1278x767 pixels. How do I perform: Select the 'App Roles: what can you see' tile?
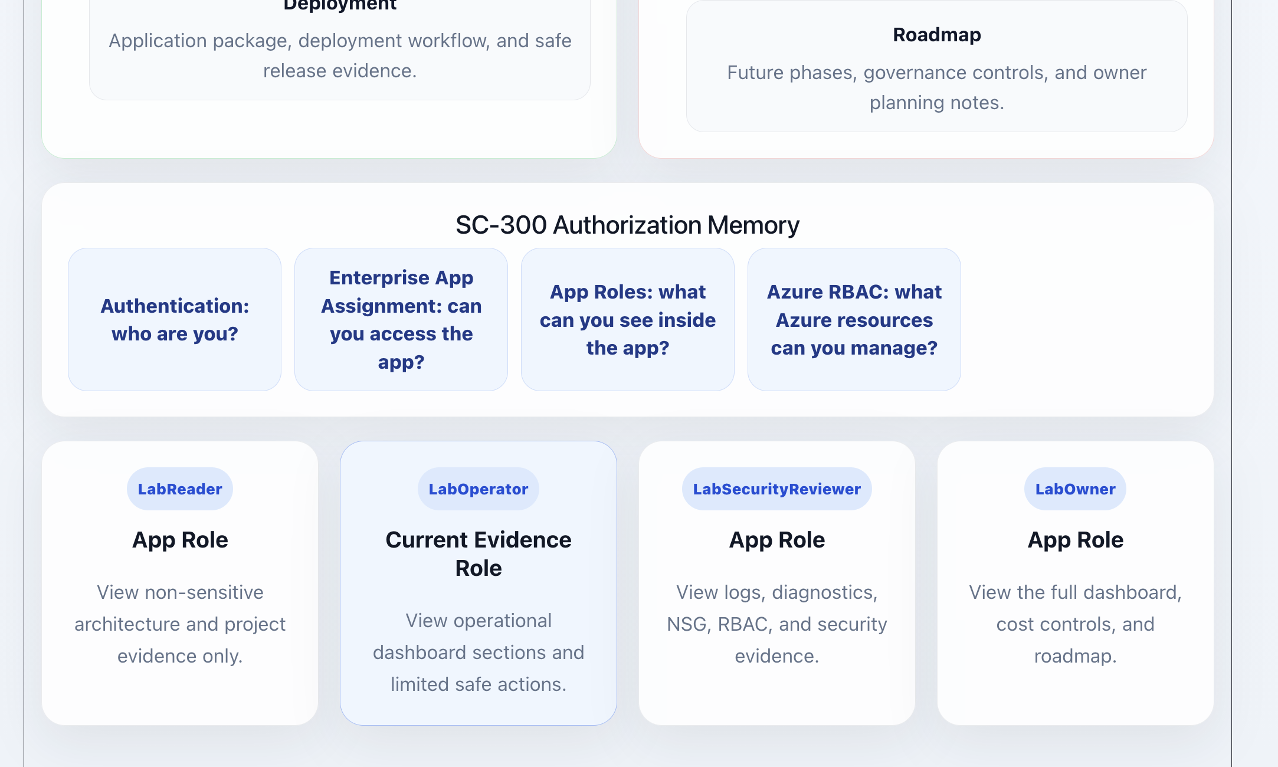(x=628, y=319)
